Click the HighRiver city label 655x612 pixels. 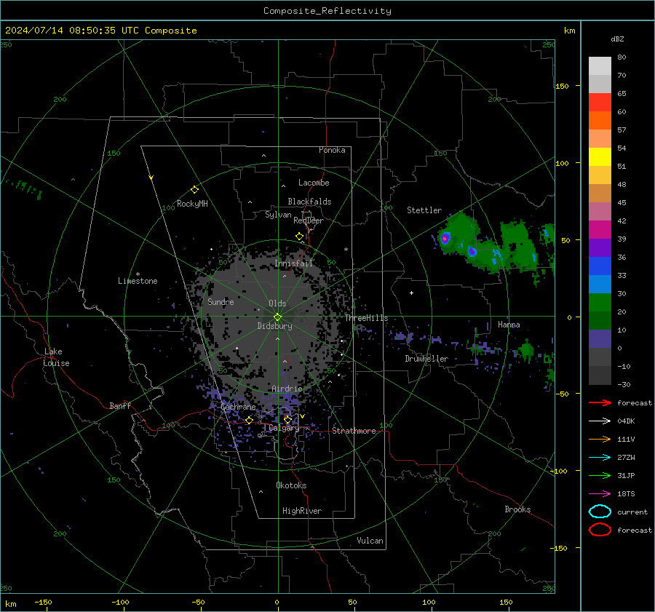point(302,511)
